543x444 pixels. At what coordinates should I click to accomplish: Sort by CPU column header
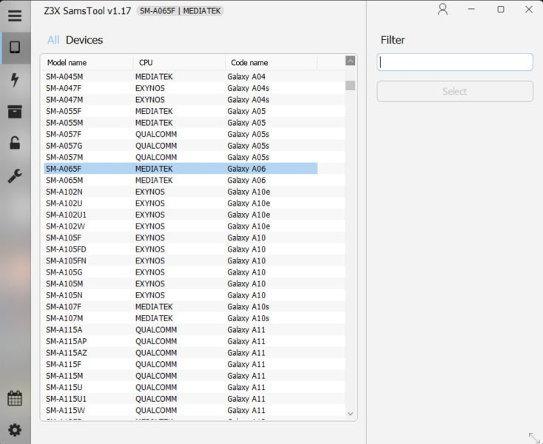179,63
